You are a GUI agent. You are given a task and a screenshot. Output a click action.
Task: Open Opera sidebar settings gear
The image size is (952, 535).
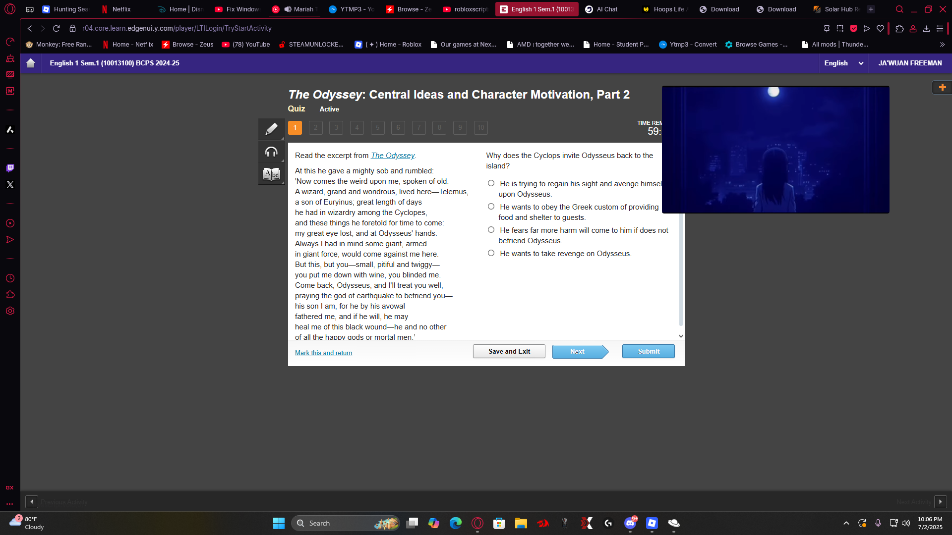(10, 311)
